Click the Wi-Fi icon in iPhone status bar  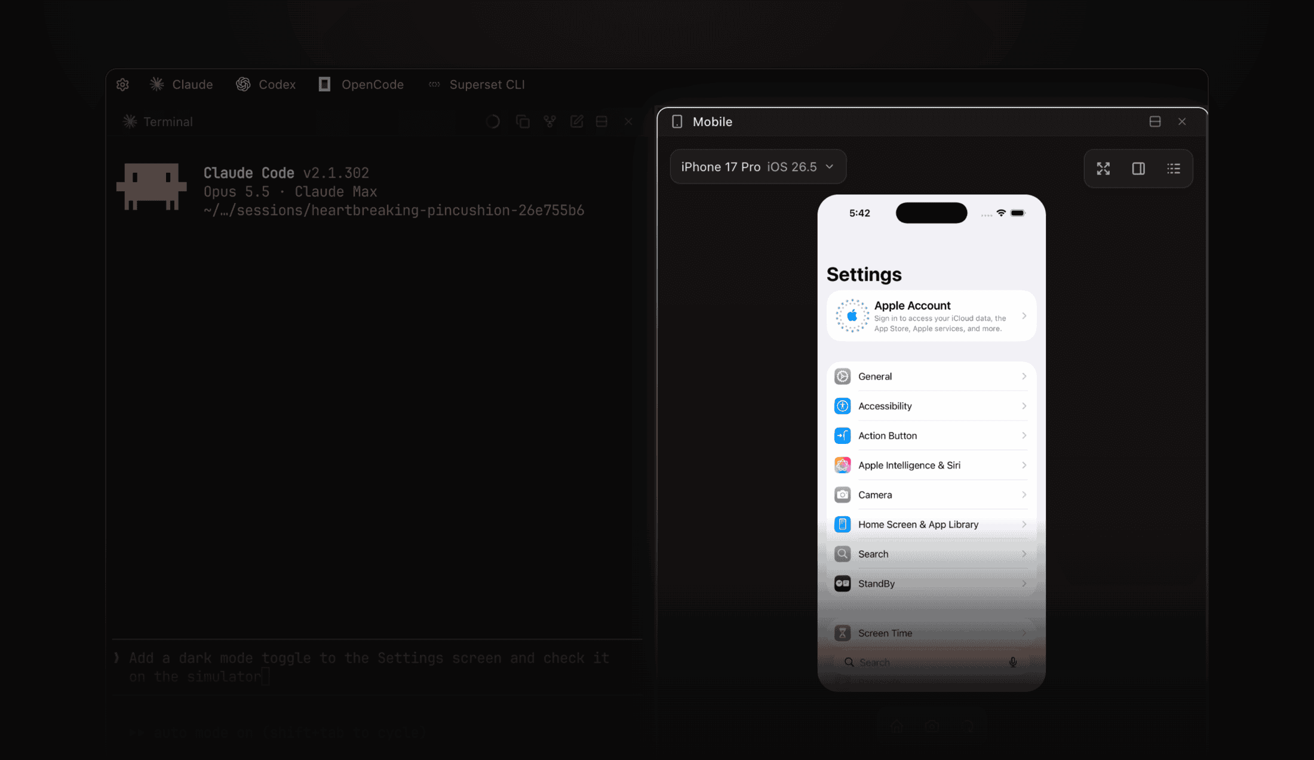coord(1001,213)
